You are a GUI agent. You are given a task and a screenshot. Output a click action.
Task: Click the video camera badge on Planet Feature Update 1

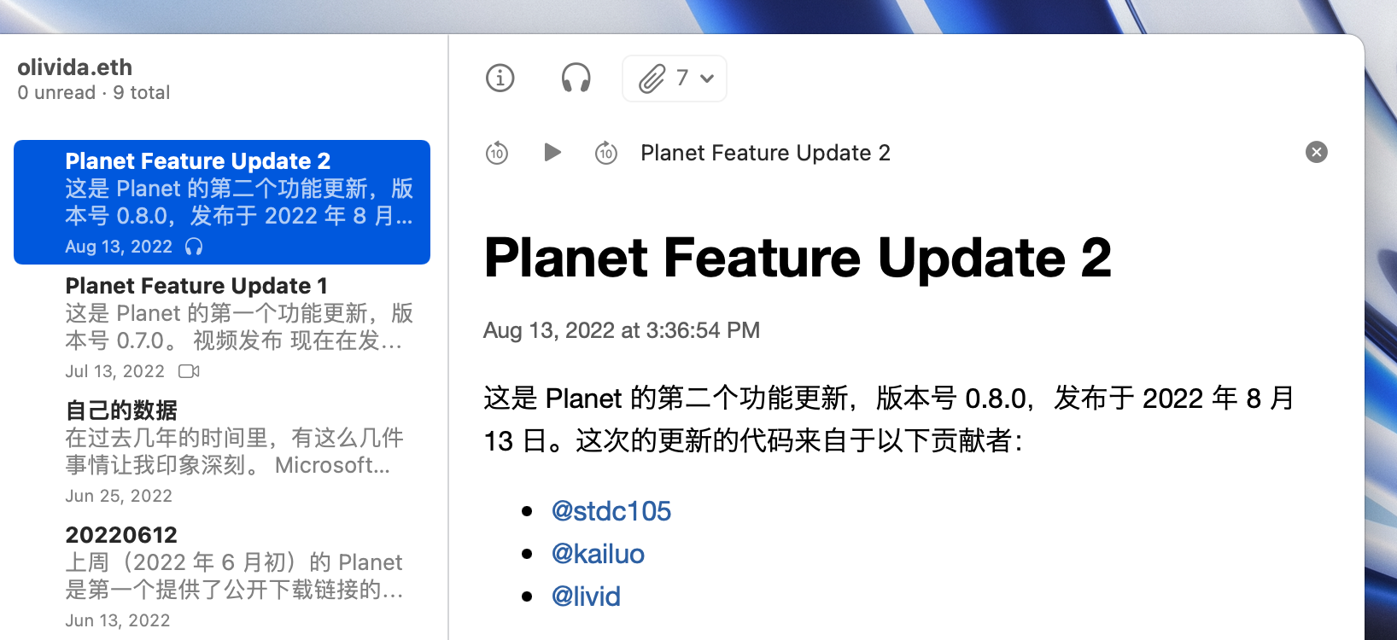(189, 370)
